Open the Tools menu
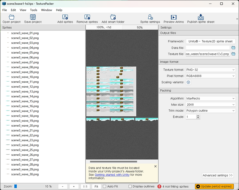Screen dimensions: 239x190 tap(33, 10)
